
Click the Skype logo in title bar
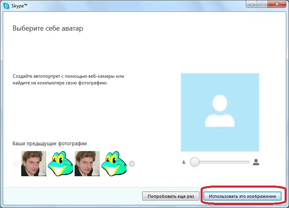tap(6, 6)
